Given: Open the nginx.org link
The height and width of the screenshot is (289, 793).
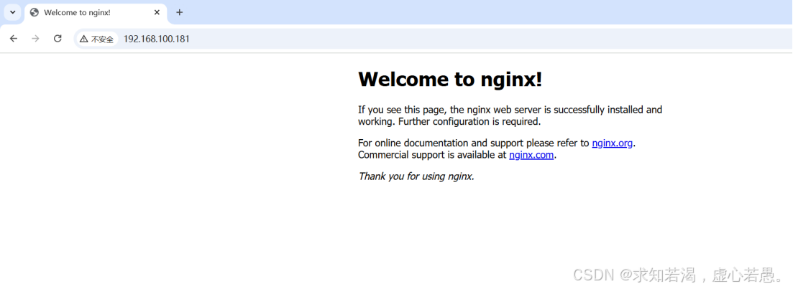Looking at the screenshot, I should pos(612,143).
